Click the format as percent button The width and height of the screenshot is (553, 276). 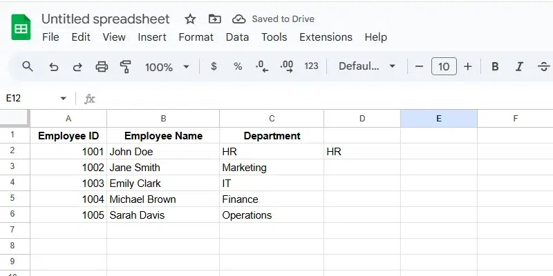pos(238,67)
